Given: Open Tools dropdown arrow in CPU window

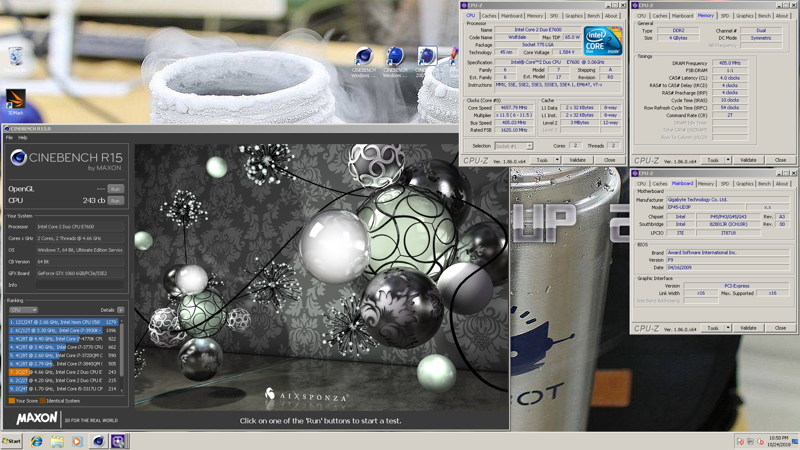Looking at the screenshot, I should click(x=557, y=160).
